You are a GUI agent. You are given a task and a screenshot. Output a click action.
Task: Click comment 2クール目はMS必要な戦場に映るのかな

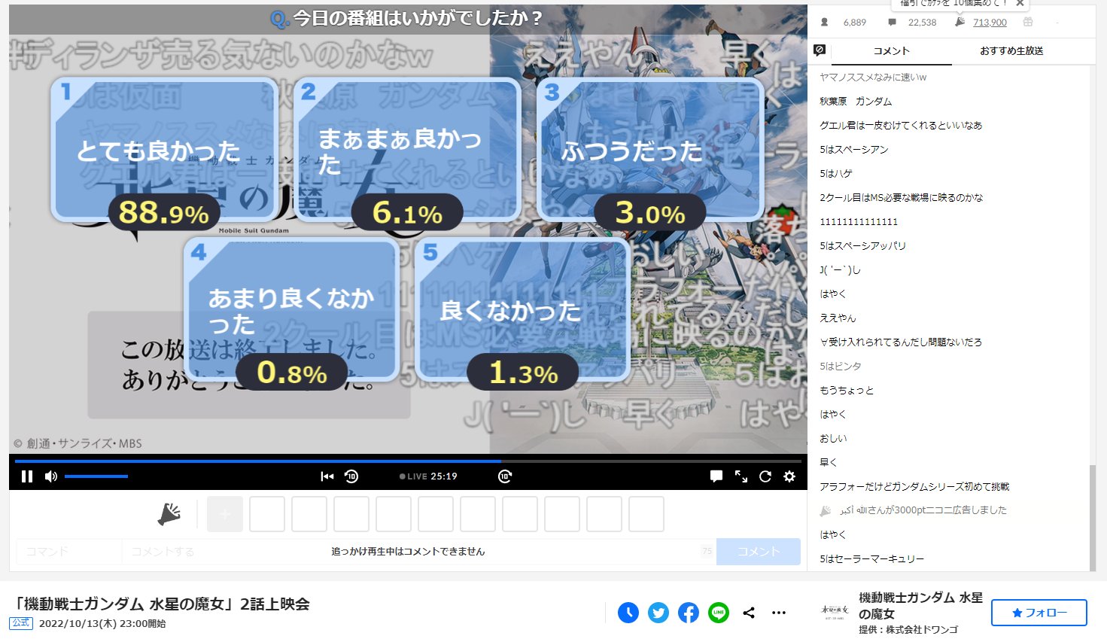pyautogui.click(x=902, y=198)
